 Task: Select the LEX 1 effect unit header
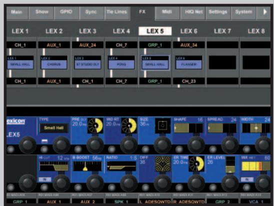[x=20, y=31]
